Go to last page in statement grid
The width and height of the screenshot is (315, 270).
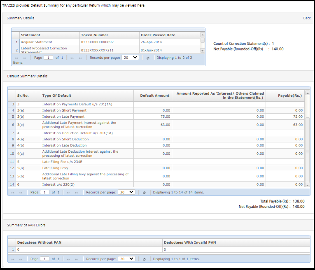click(x=80, y=58)
